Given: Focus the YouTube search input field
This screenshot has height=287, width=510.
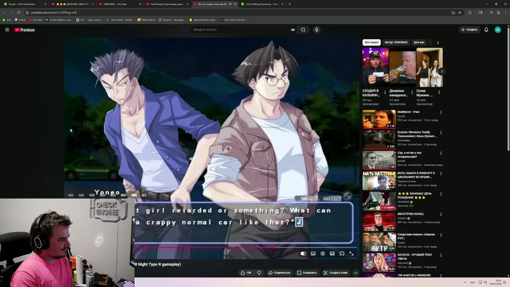Looking at the screenshot, I should [240, 30].
